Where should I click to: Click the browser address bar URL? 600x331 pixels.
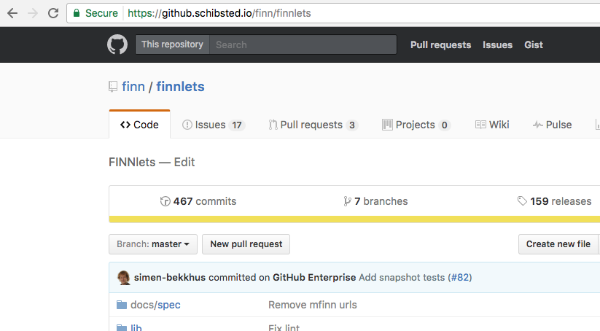click(219, 13)
